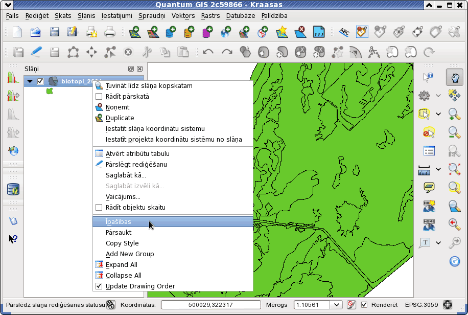Viewport: 468px width, 315px height.
Task: Select Tuvināt līdz slāņa kopskatam
Action: pyautogui.click(x=173, y=86)
